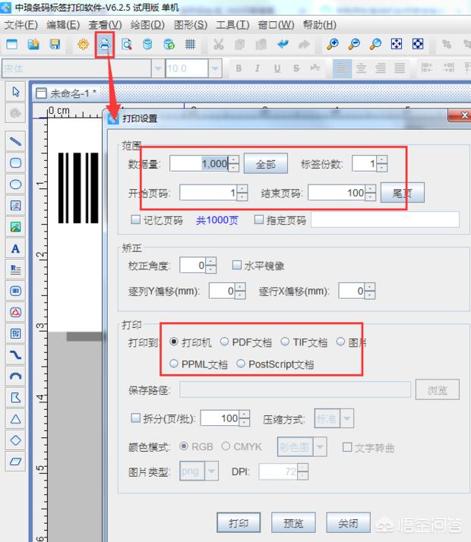
Task: Select the triangle shape tool
Action: 15,419
